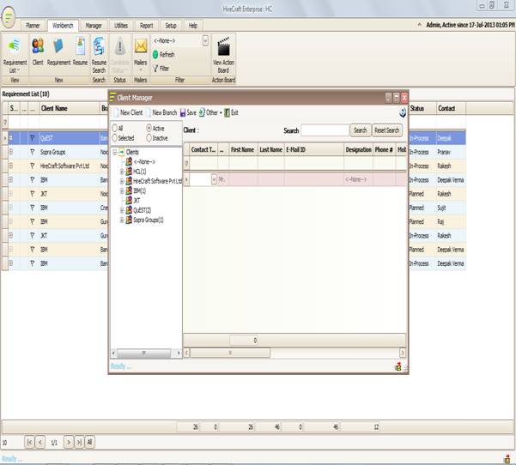Go to first page of requirement list
The height and width of the screenshot is (465, 516).
click(x=29, y=443)
